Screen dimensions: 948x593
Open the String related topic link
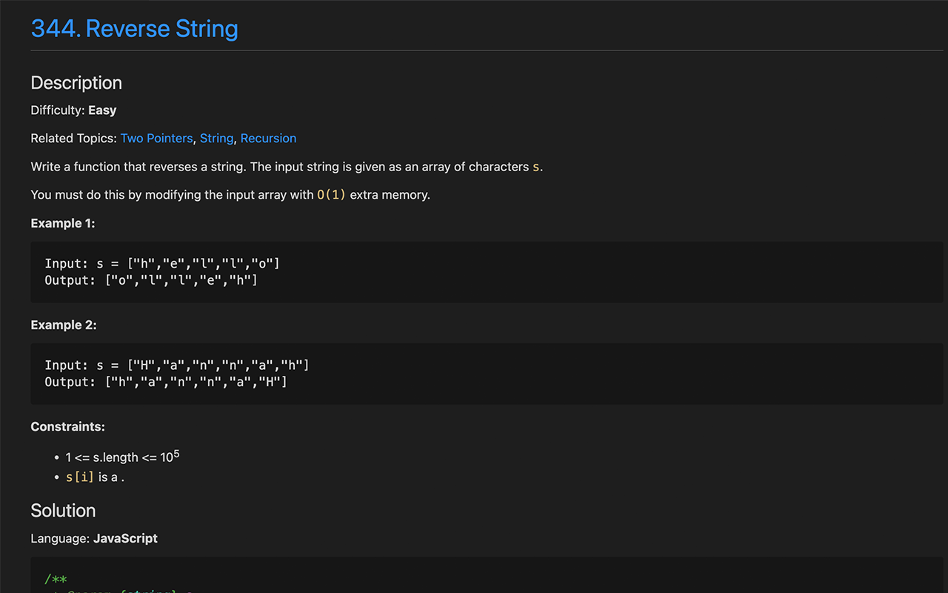coord(216,139)
